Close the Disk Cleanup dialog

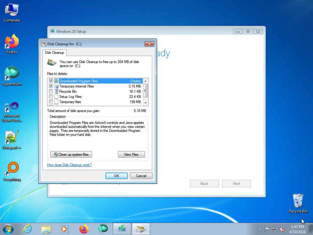149,44
